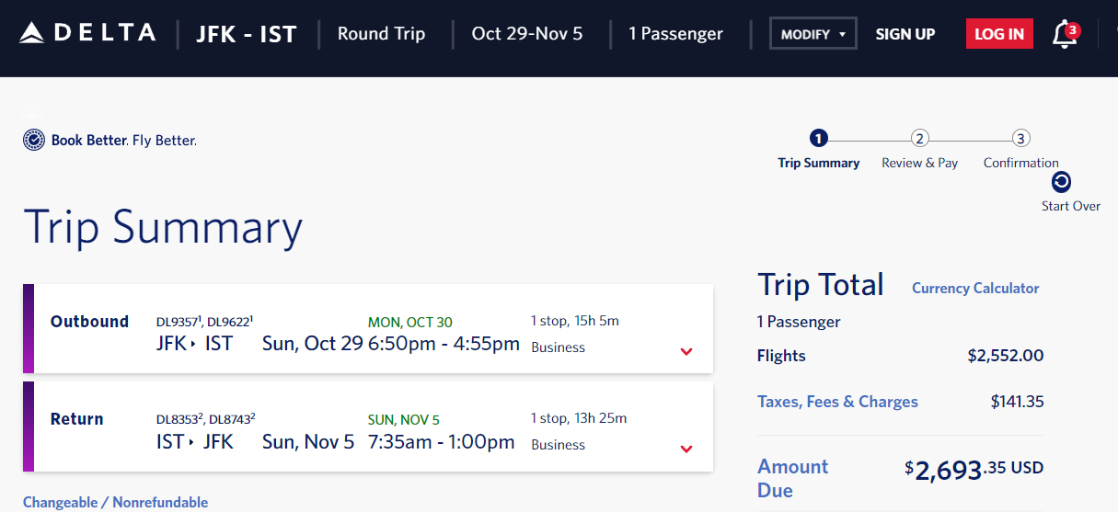
Task: Expand the Return flight details chevron
Action: click(x=686, y=449)
